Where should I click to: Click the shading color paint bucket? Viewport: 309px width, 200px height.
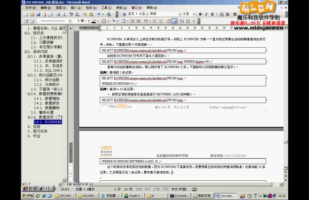(113, 21)
